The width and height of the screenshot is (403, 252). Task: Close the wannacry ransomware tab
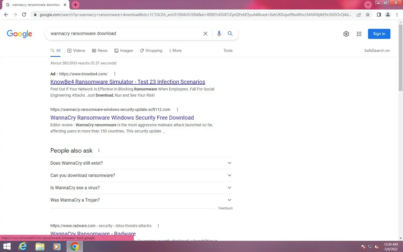pos(65,5)
